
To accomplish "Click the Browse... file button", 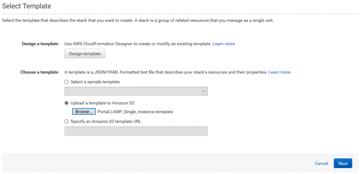I will point(84,112).
